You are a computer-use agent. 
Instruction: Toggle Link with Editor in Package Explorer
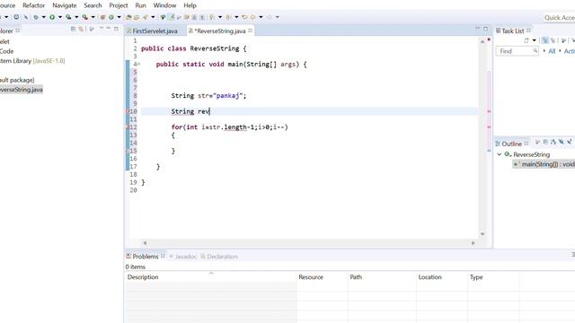(81, 29)
